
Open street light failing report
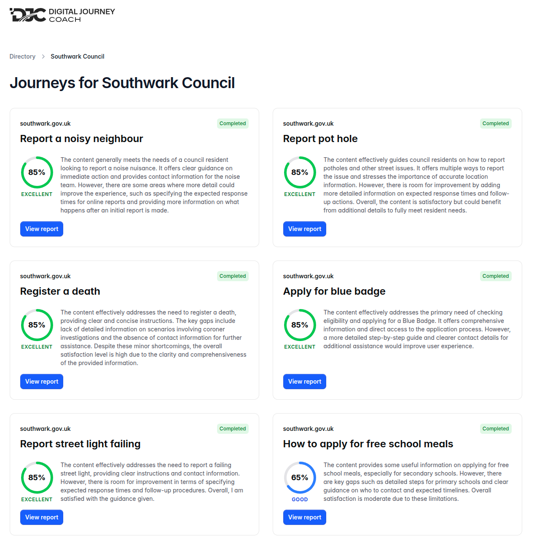click(x=42, y=517)
